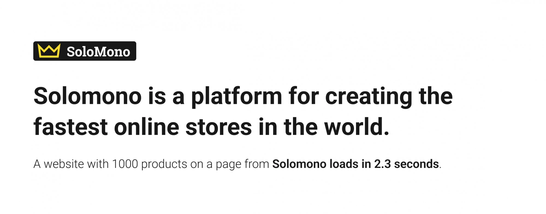Click the word "products" in the subtitle
This screenshot has width=546, height=214.
click(x=164, y=164)
